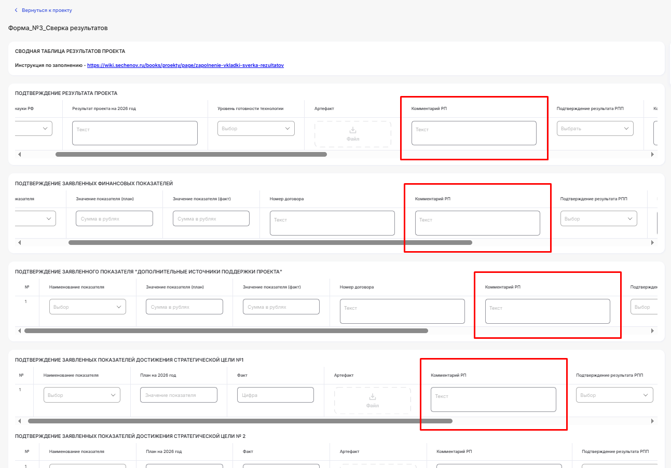This screenshot has height=468, width=671.
Task: Click the Артефакт upload icon for strategic goal №1
Action: click(x=372, y=397)
